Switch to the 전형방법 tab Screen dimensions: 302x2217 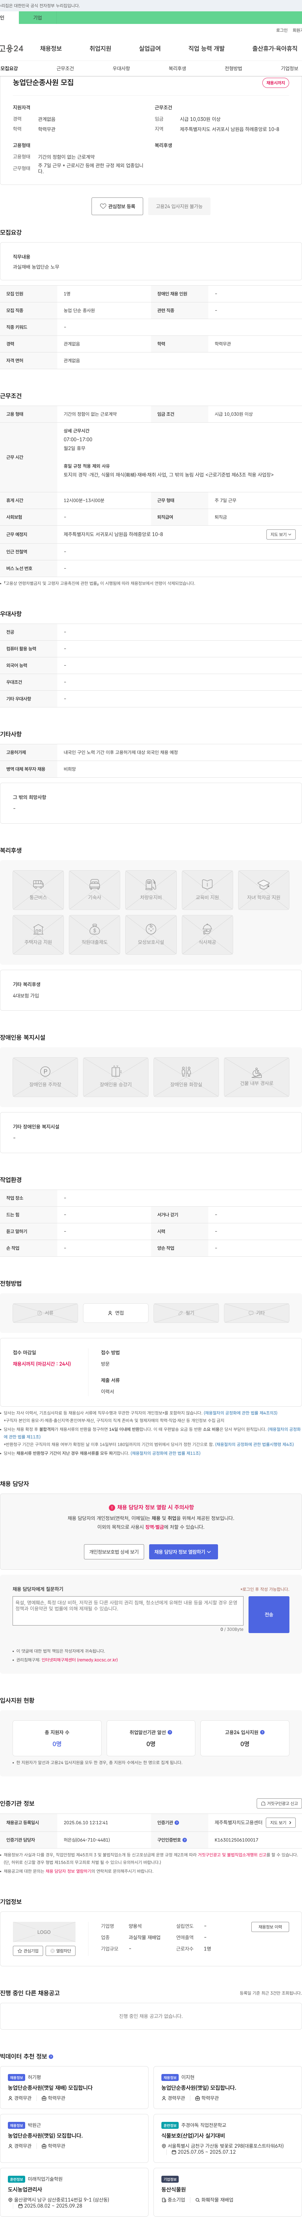coord(233,68)
